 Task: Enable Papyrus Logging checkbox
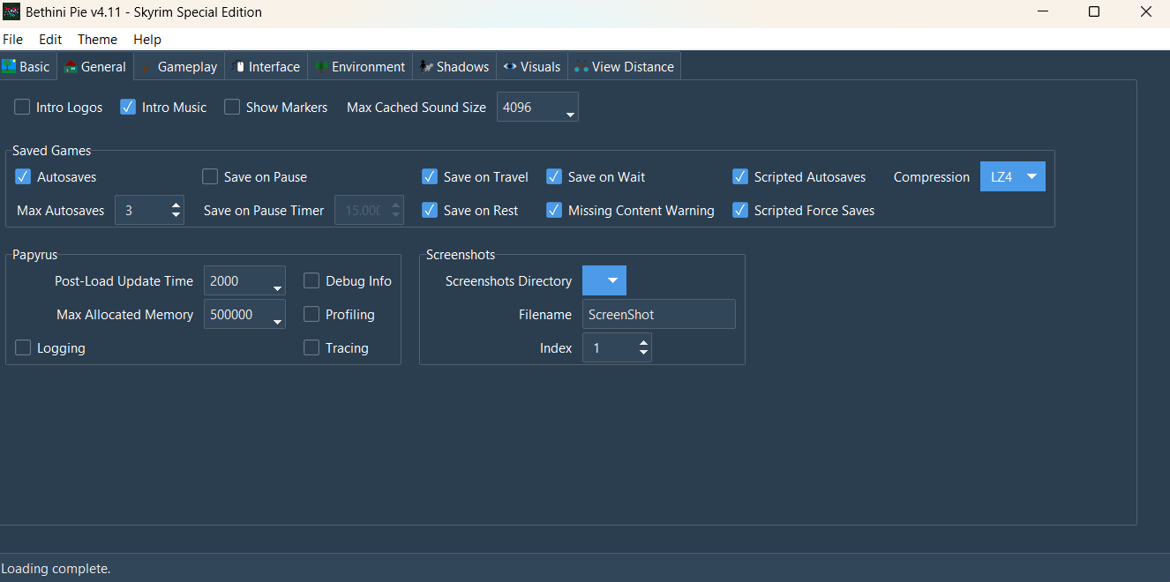tap(23, 347)
